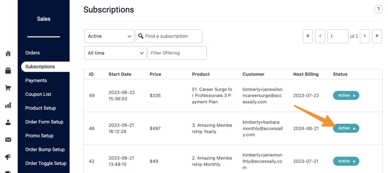Open the All time date dropdown
Screen dimensions: 388x173
pos(115,53)
